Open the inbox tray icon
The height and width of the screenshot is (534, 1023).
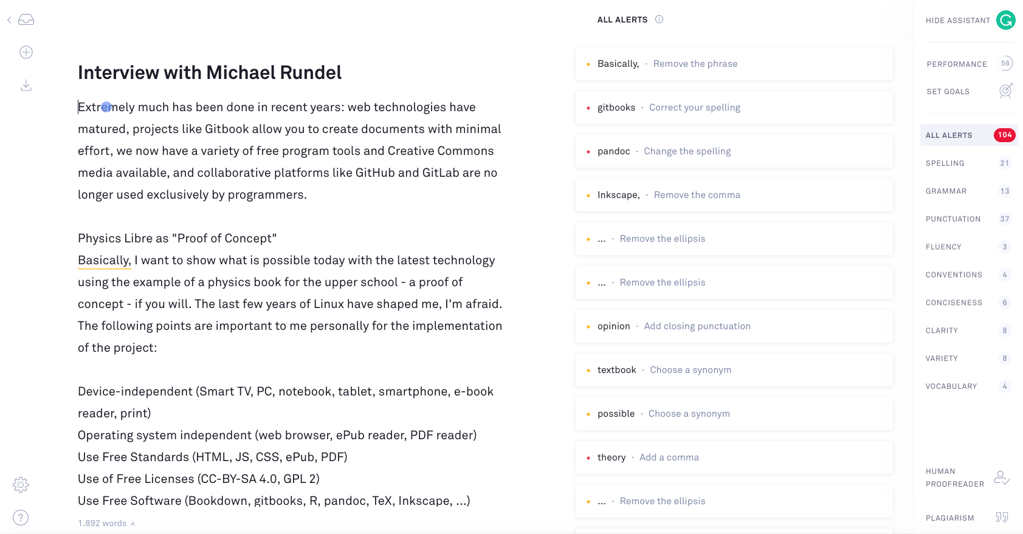(x=26, y=20)
